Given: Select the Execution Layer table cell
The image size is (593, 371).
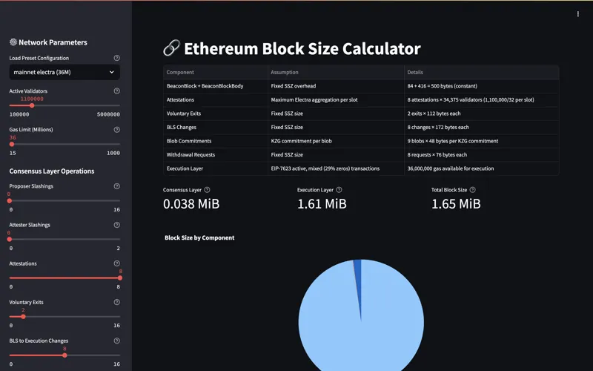Looking at the screenshot, I should (216, 168).
